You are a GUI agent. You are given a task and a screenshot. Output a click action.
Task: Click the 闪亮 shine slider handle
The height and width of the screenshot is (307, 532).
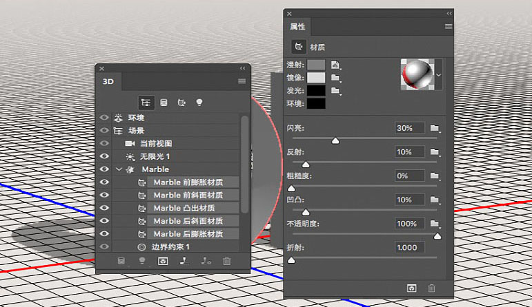pos(335,140)
